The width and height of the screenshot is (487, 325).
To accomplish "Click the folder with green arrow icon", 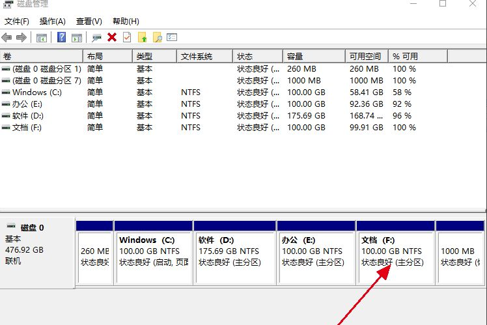I will 142,38.
